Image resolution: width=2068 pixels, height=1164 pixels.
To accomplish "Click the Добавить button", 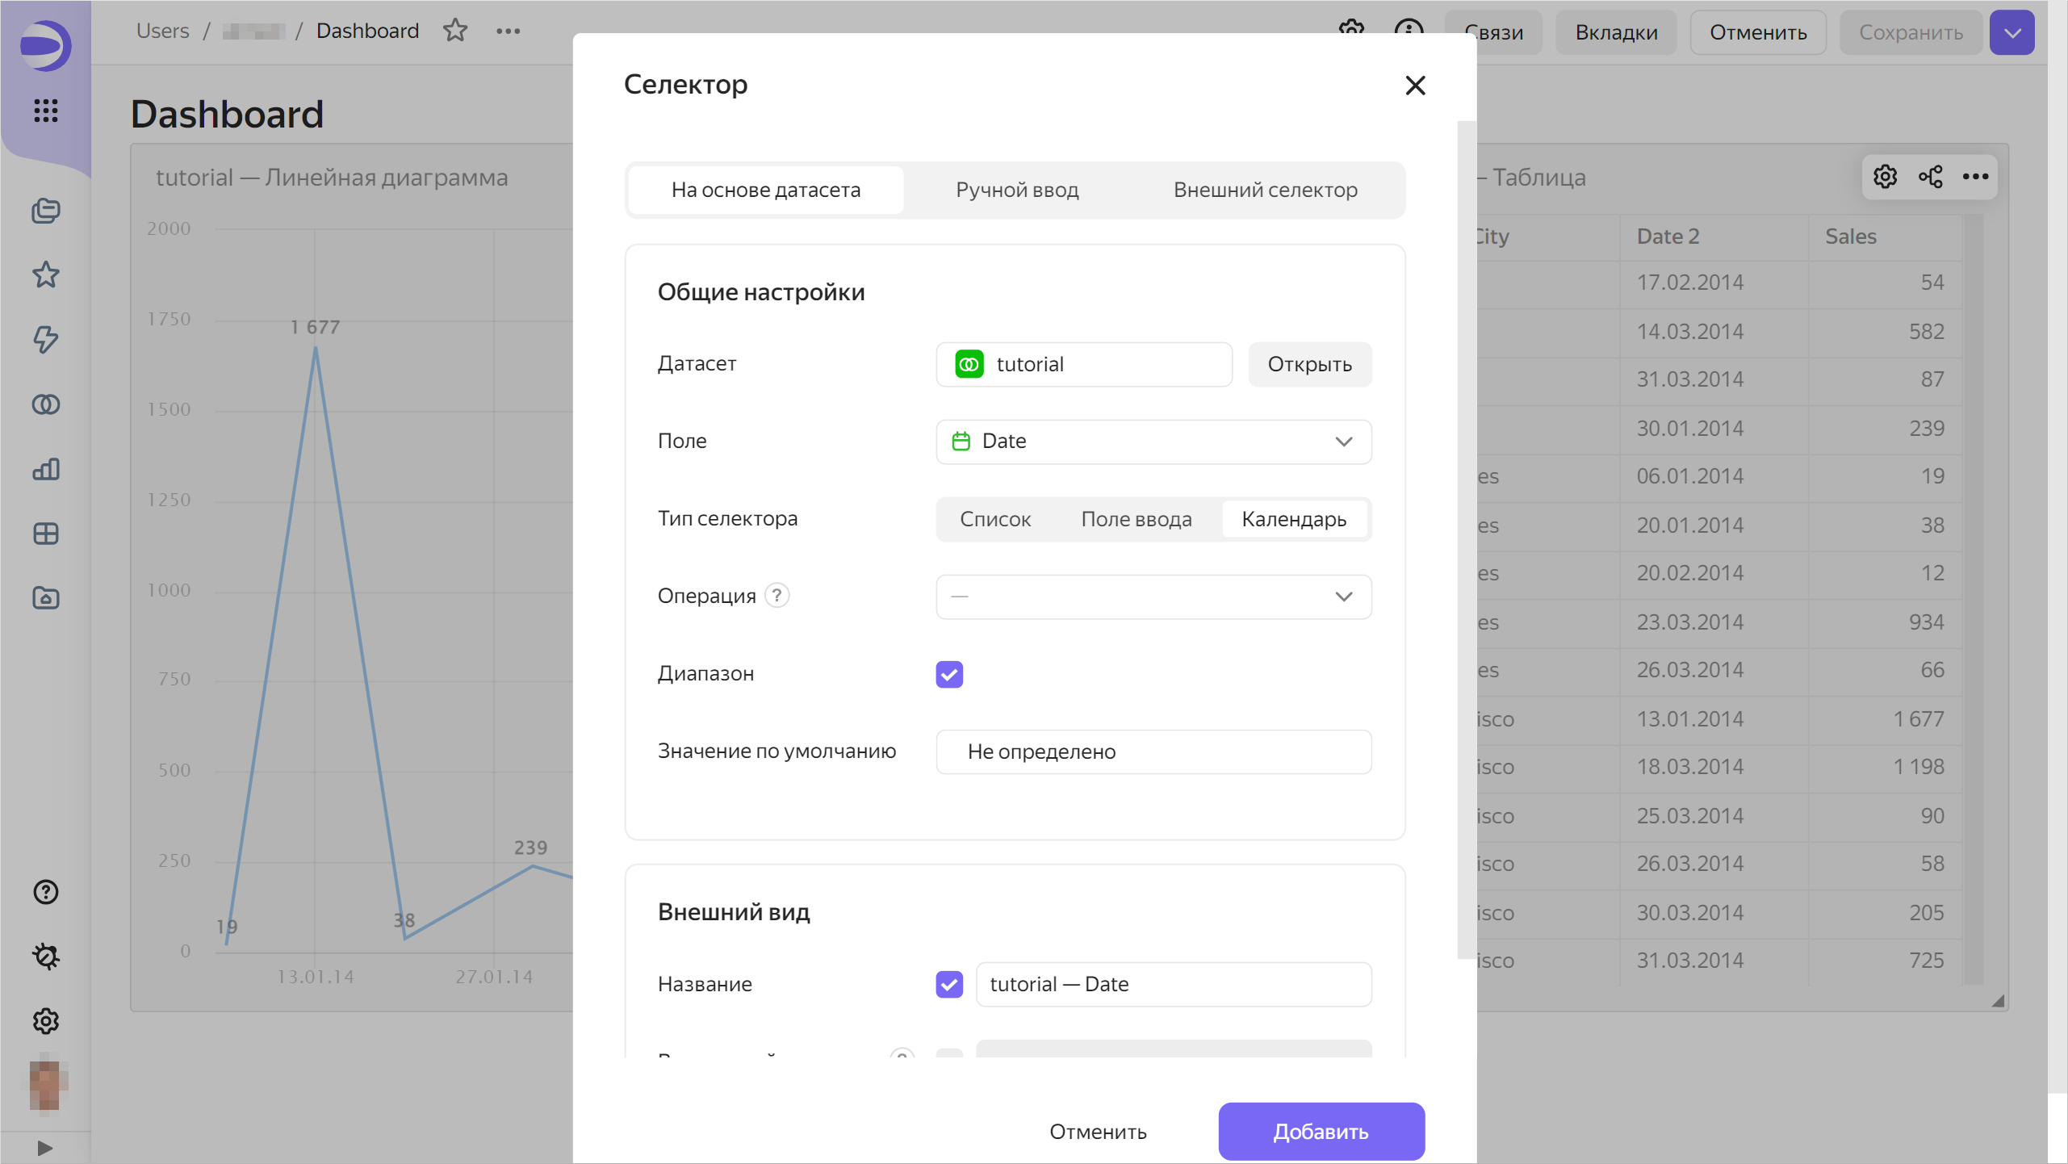I will coord(1321,1132).
